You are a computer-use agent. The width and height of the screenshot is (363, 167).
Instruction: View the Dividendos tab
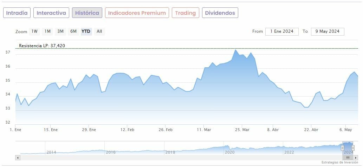point(220,13)
